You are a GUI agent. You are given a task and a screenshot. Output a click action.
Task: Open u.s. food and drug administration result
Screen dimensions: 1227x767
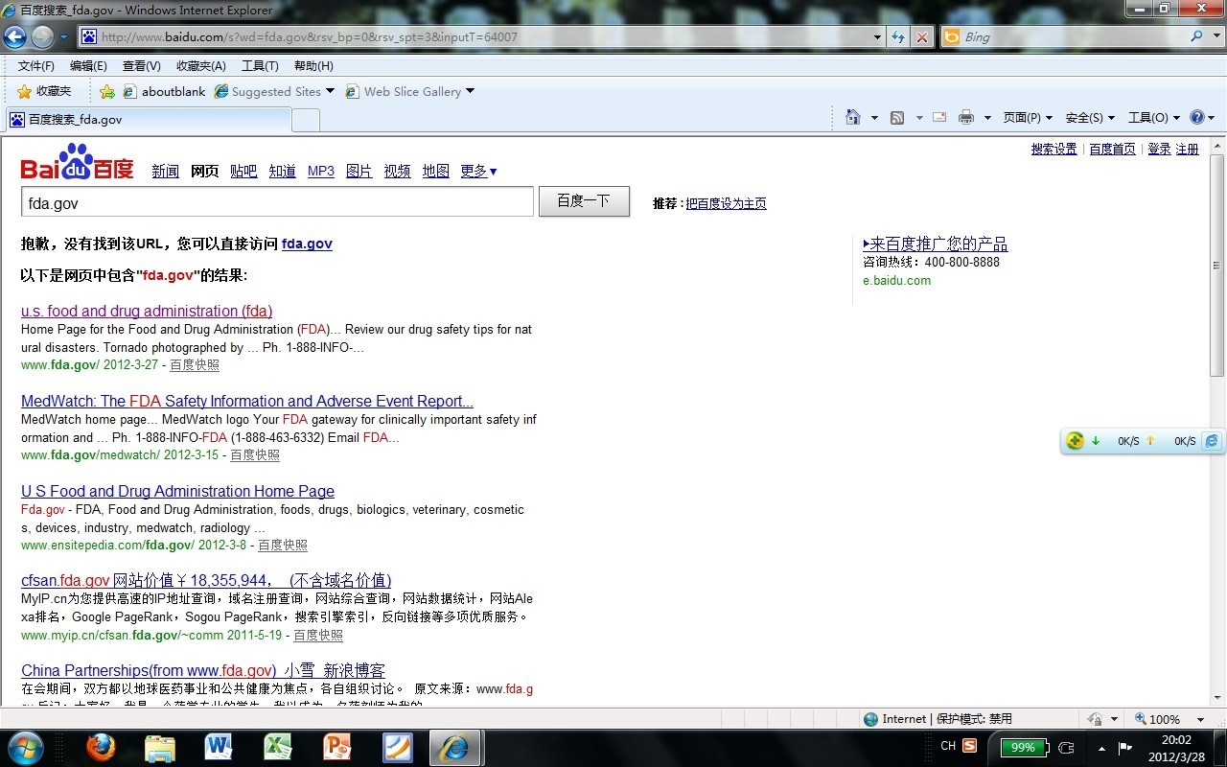coord(147,311)
